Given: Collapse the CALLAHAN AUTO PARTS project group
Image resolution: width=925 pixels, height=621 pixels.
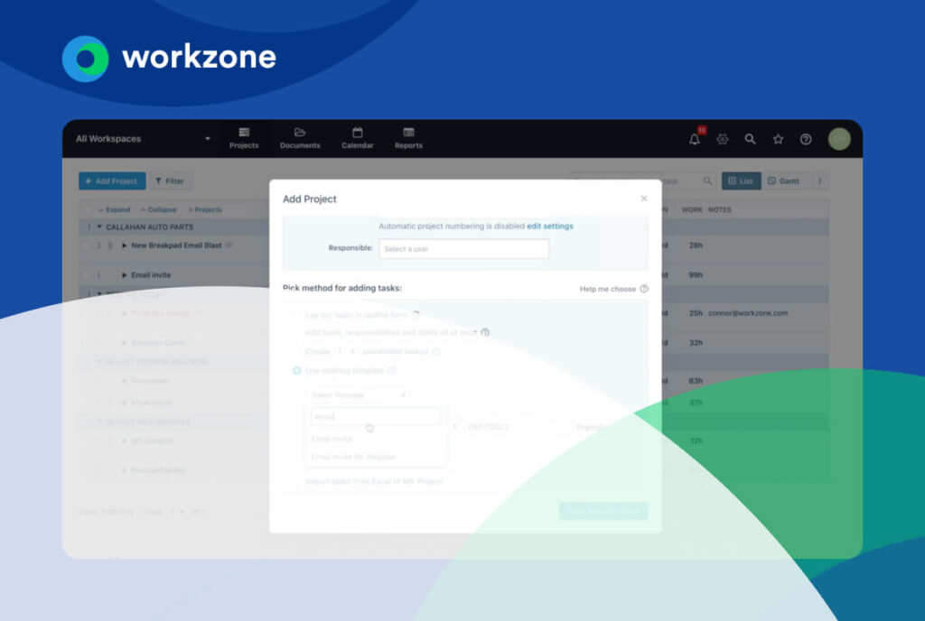Looking at the screenshot, I should [101, 226].
